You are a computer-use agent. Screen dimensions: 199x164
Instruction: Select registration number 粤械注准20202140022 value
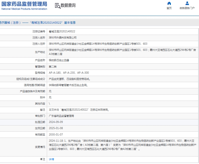click(x=62, y=32)
